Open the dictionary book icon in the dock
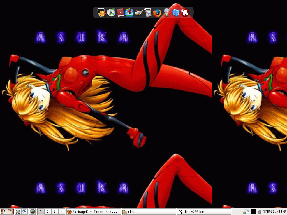The width and height of the screenshot is (287, 215). [x=120, y=13]
